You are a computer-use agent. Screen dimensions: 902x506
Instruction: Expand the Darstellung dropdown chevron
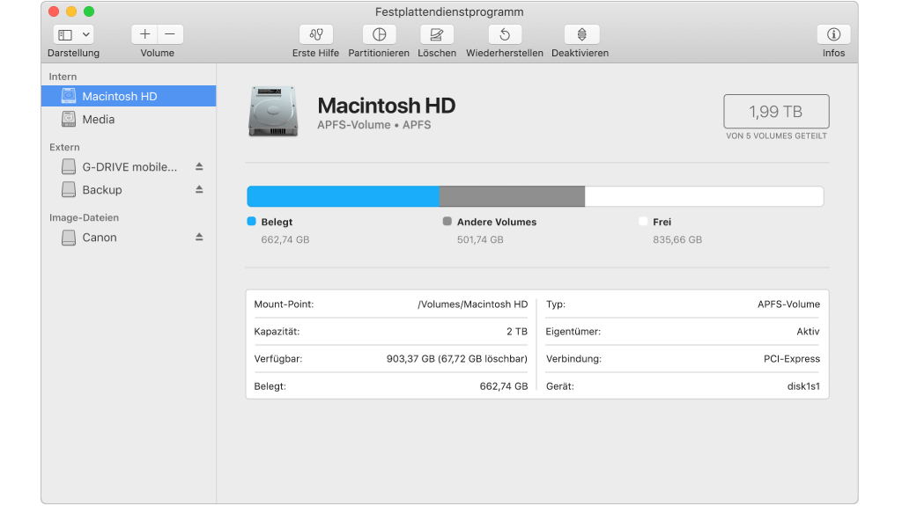pyautogui.click(x=85, y=34)
